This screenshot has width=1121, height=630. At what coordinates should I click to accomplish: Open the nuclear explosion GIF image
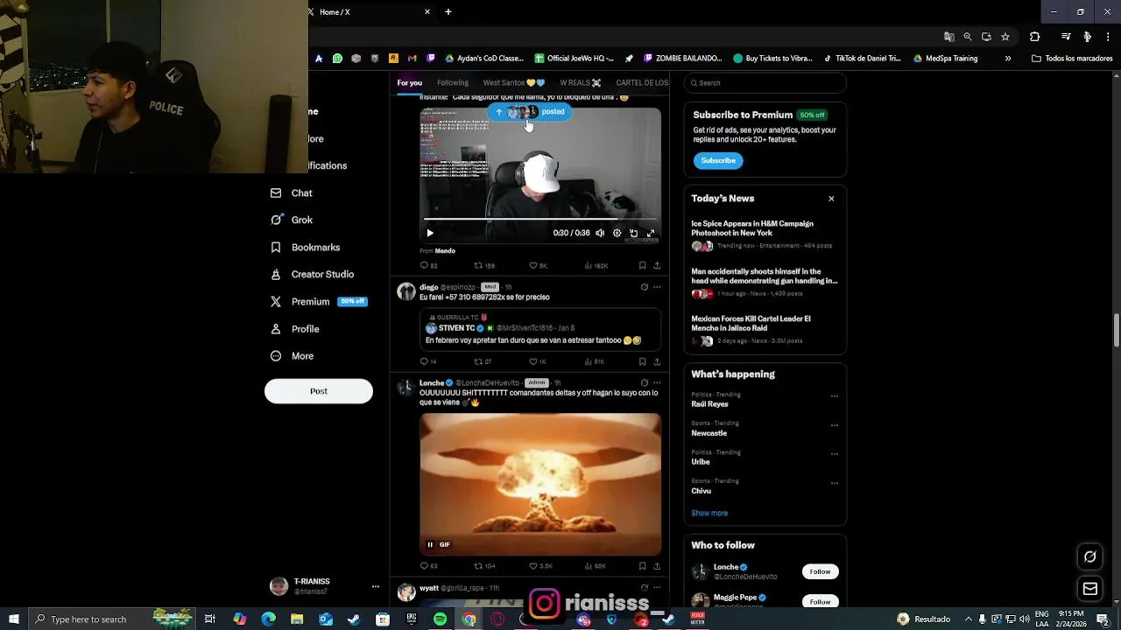coord(540,484)
